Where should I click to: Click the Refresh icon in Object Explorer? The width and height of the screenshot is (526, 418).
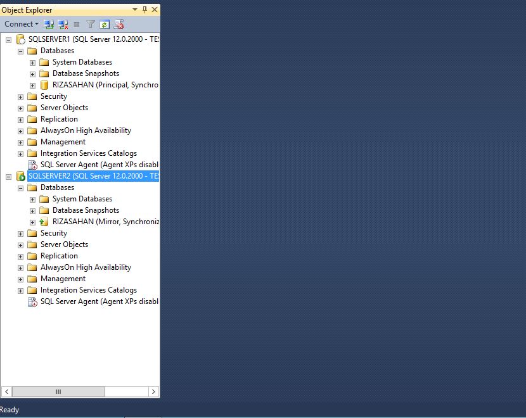[104, 24]
